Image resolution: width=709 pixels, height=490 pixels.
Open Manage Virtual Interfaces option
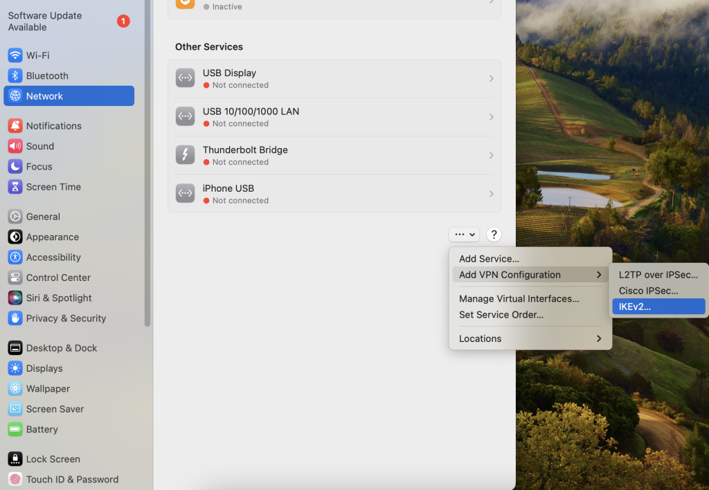[x=519, y=299]
